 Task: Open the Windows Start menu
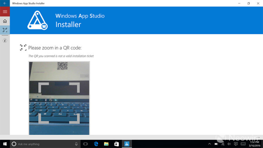[x=5, y=144]
